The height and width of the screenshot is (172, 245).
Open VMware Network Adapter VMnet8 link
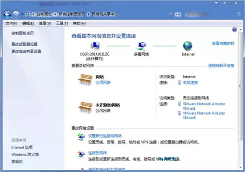click(204, 115)
